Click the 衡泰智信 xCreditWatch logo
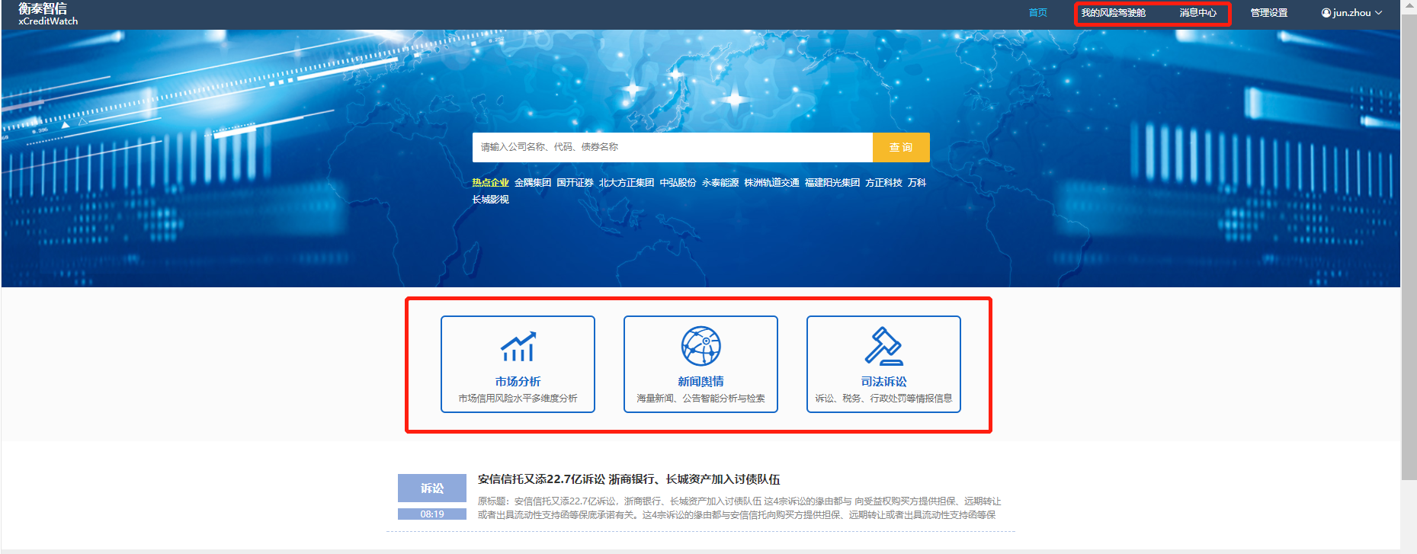1417x554 pixels. [x=47, y=14]
